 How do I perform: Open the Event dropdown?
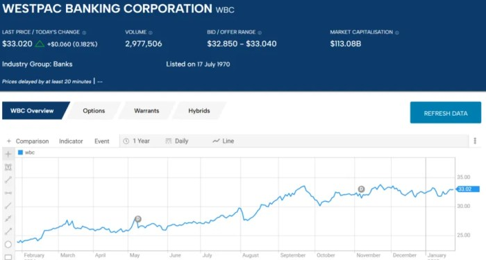pyautogui.click(x=101, y=141)
